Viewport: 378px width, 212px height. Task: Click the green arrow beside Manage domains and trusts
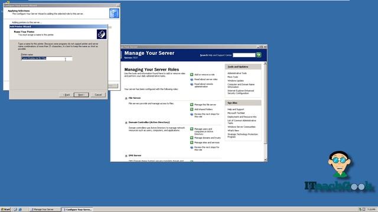point(191,138)
